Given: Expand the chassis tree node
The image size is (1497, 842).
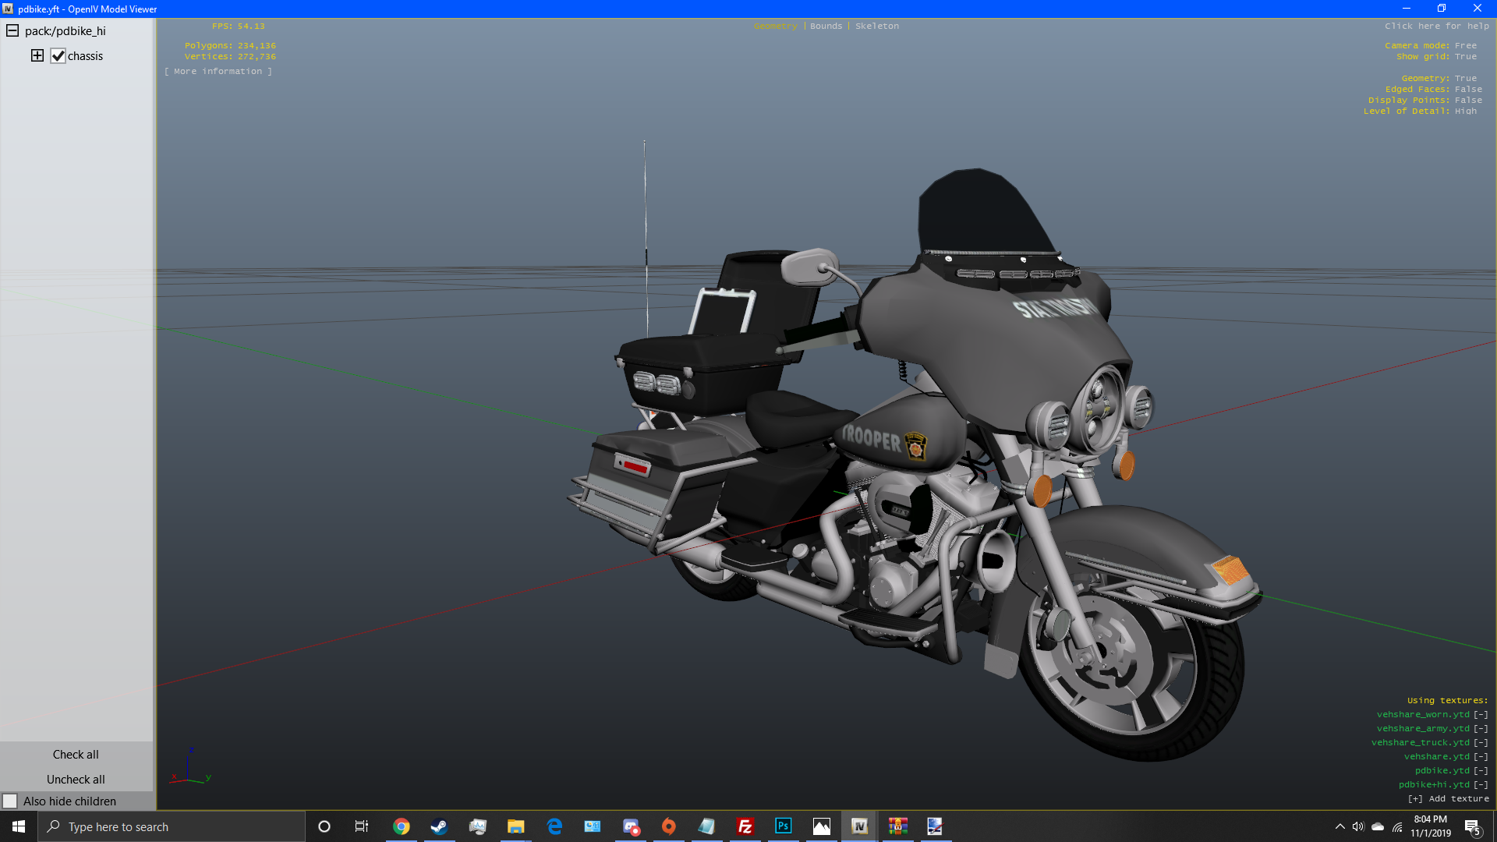Looking at the screenshot, I should 37,55.
